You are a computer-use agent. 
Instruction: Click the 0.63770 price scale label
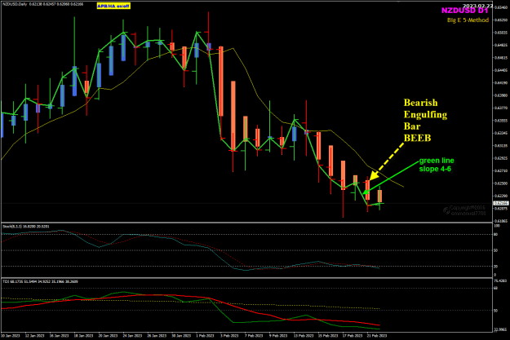tap(501, 108)
